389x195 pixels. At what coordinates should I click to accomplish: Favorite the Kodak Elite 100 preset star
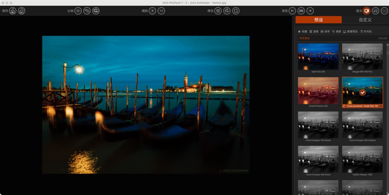pyautogui.click(x=381, y=106)
